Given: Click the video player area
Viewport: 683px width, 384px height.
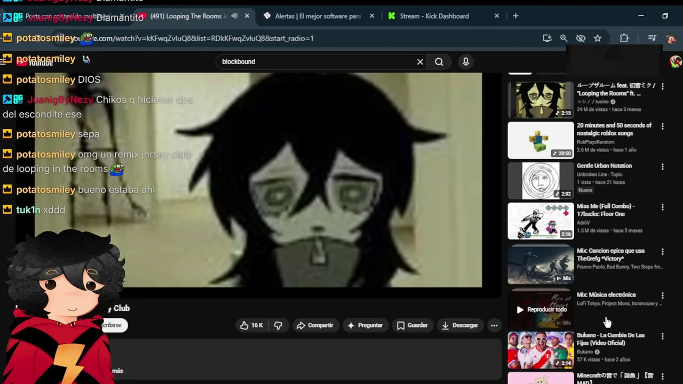Looking at the screenshot, I should tap(258, 180).
